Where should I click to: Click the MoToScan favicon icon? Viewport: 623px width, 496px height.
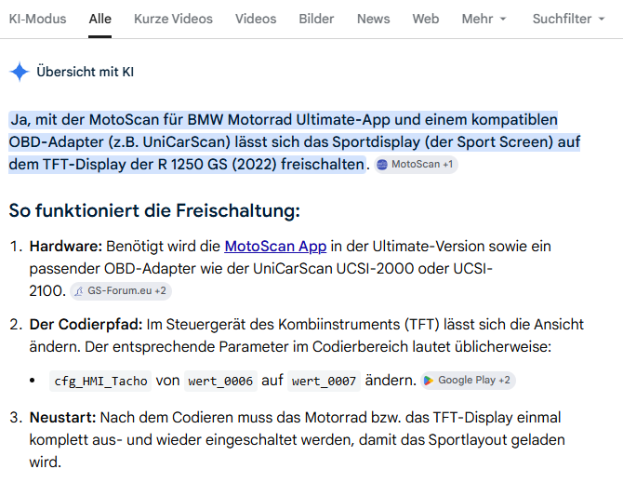tap(382, 165)
